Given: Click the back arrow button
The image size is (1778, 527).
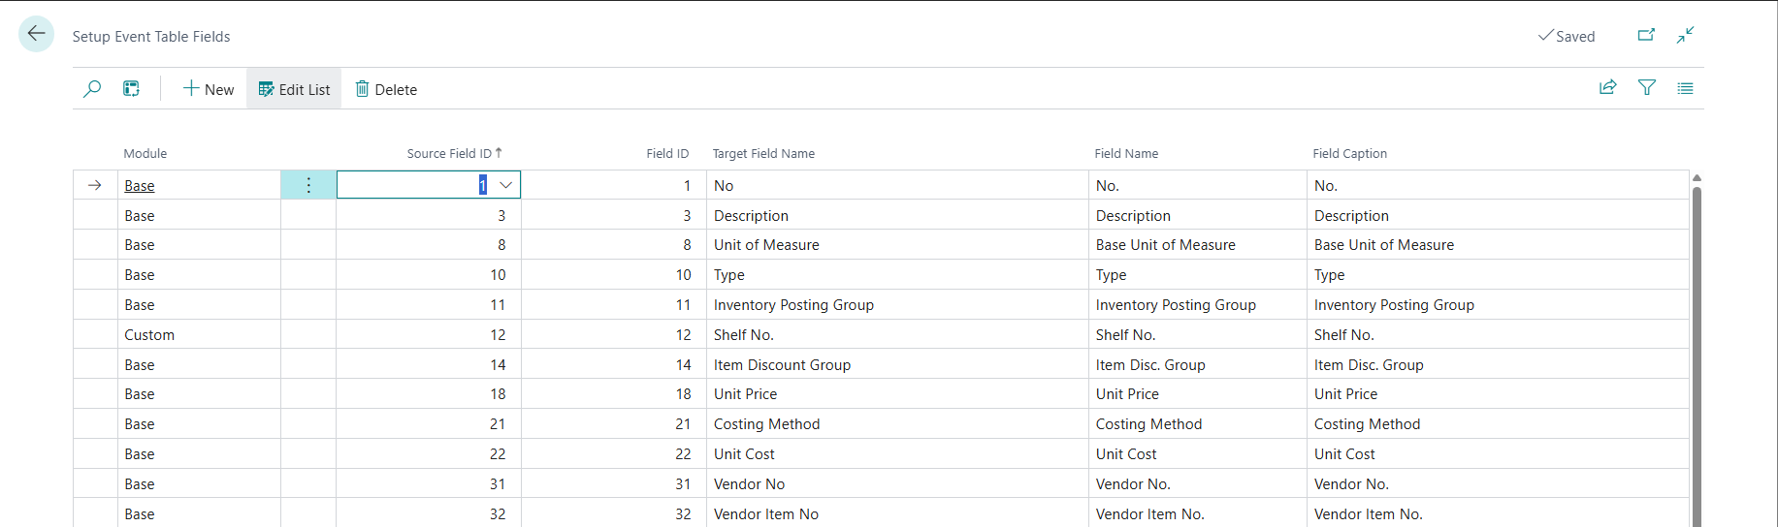Looking at the screenshot, I should point(36,35).
